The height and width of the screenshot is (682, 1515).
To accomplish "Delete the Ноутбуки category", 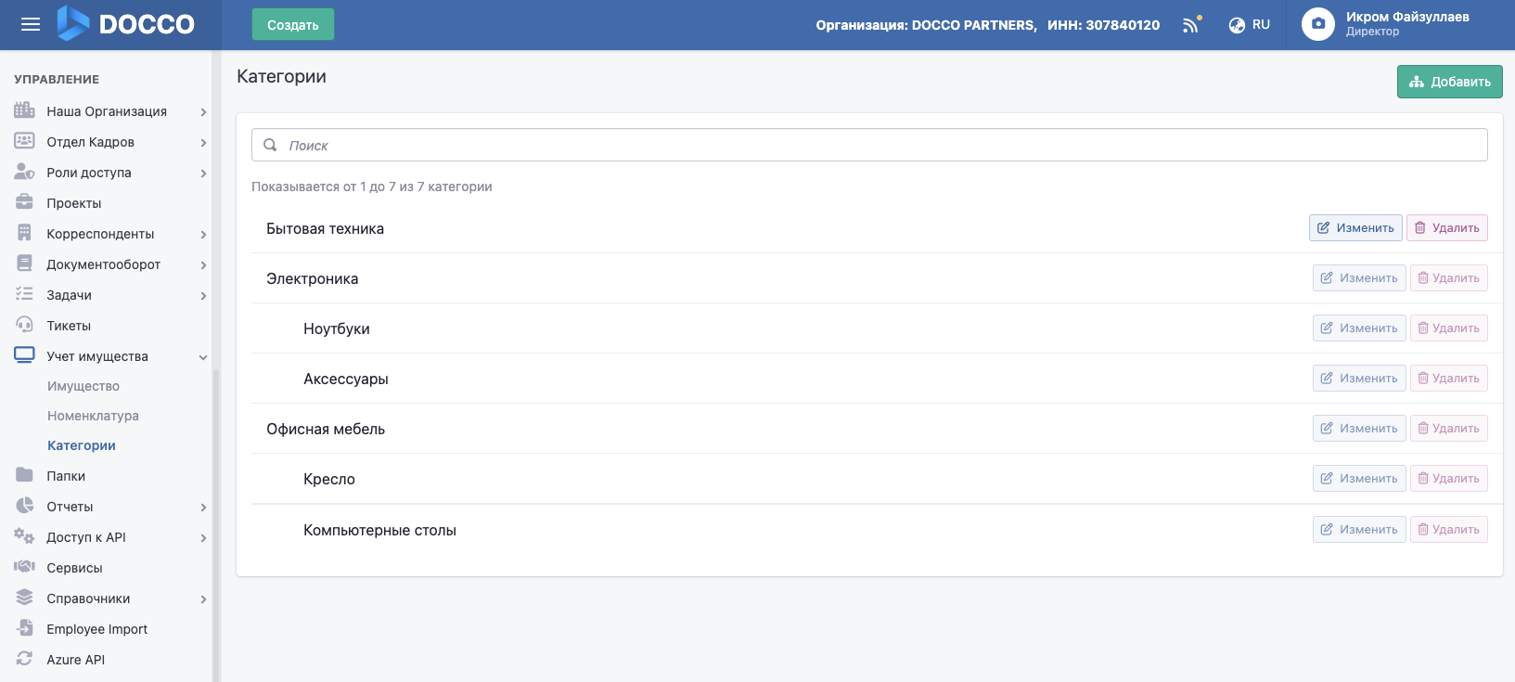I will (x=1448, y=328).
